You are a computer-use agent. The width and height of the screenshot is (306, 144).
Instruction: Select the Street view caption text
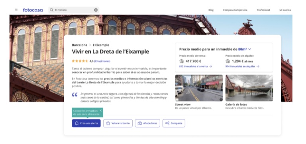183,104
